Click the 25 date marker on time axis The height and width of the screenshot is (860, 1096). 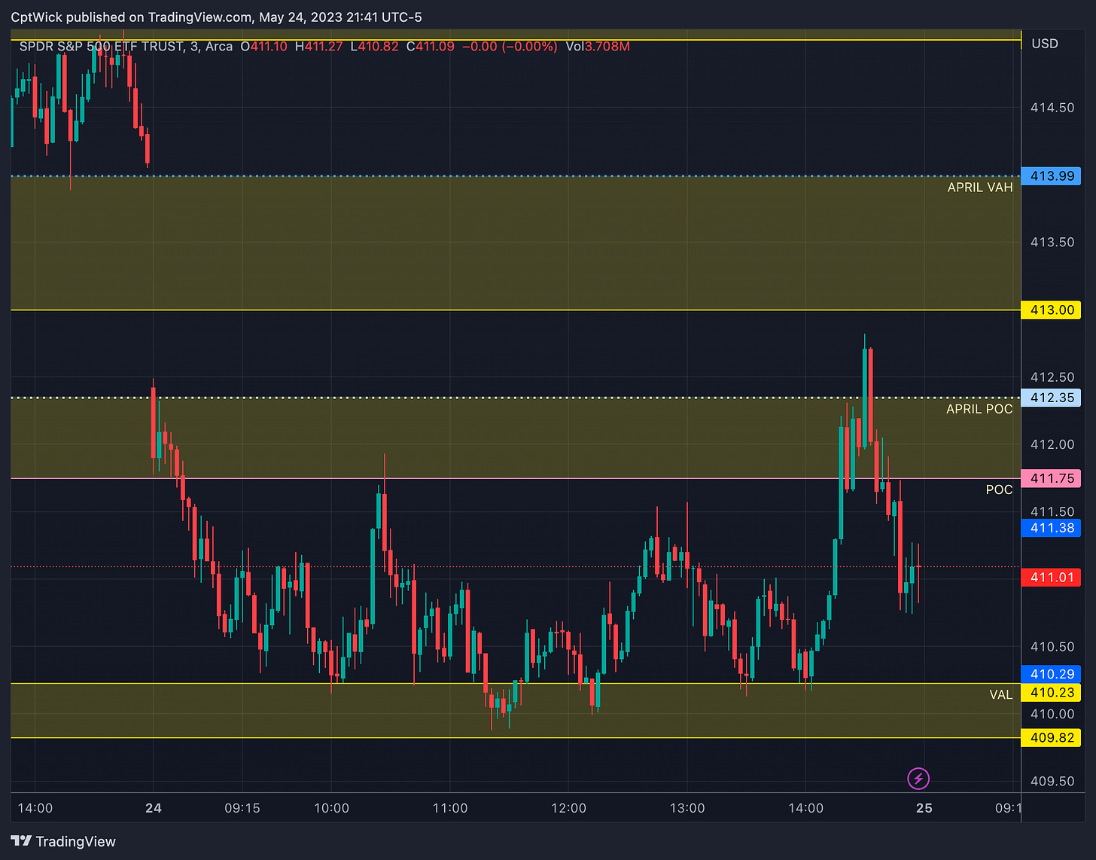pyautogui.click(x=924, y=808)
